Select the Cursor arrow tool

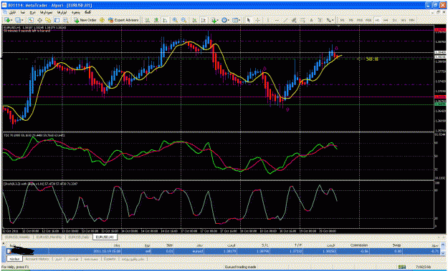[249, 20]
